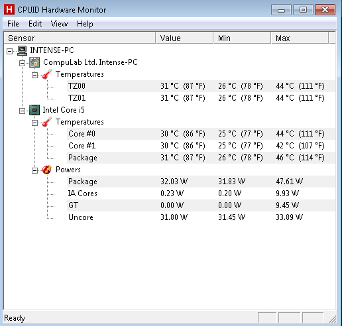This screenshot has height=326, width=342.
Task: Open the Edit menu
Action: tap(35, 24)
